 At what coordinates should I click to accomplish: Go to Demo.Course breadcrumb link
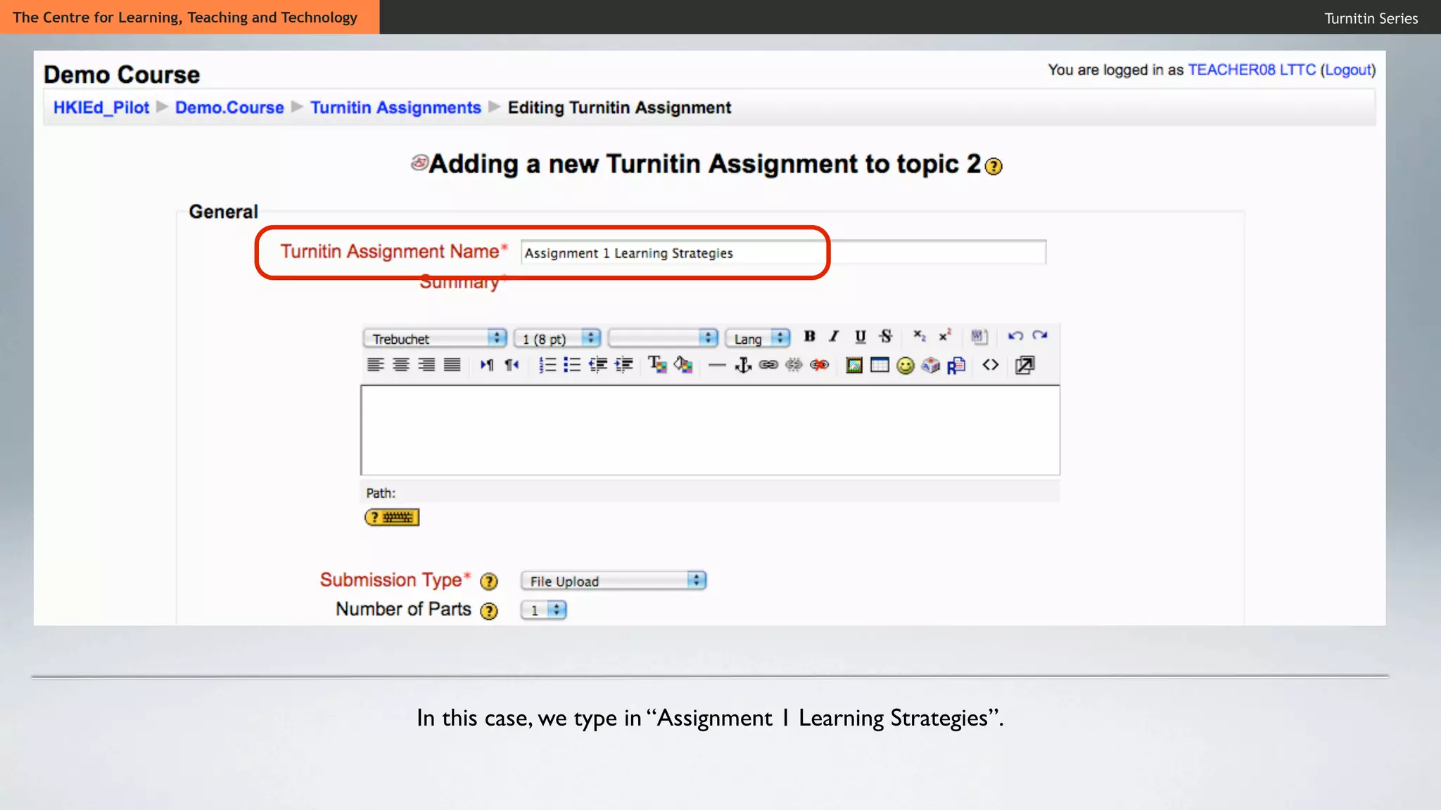(229, 108)
